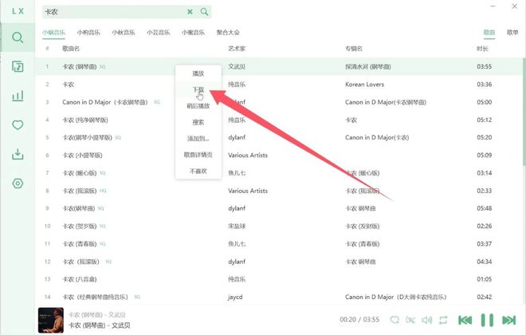Screen dimensions: 526x335
Task: Click the 时长 column header
Action: pos(482,49)
